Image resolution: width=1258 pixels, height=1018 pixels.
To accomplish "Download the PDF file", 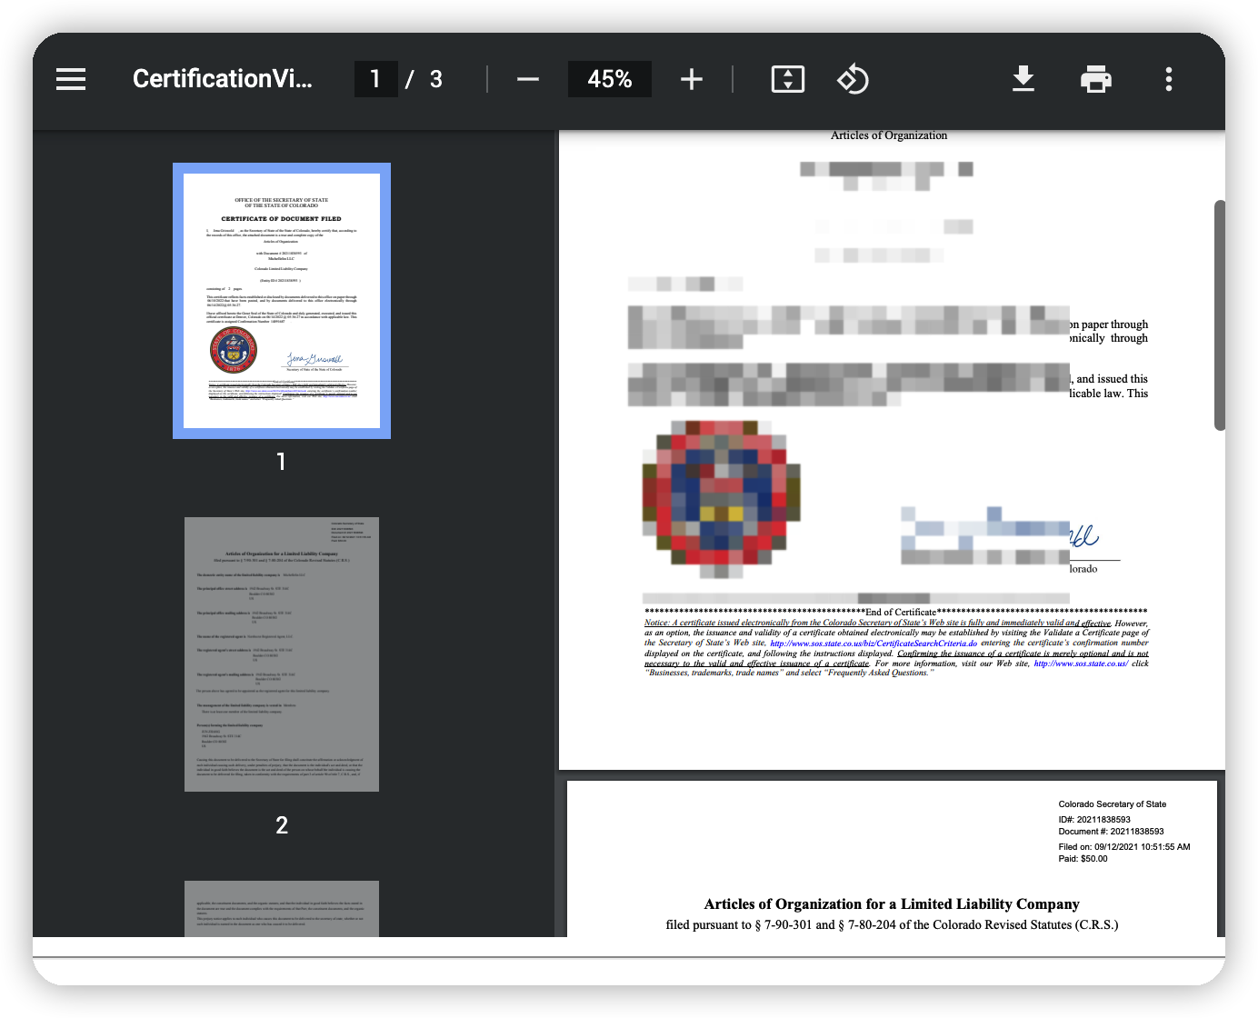I will click(1023, 79).
